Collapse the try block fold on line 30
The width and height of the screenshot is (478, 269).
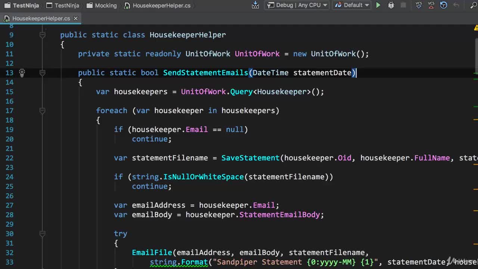42,234
